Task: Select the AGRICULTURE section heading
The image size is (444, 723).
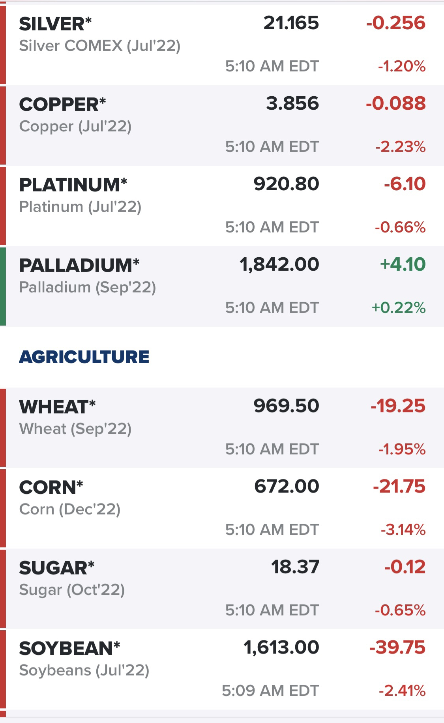Action: tap(84, 357)
